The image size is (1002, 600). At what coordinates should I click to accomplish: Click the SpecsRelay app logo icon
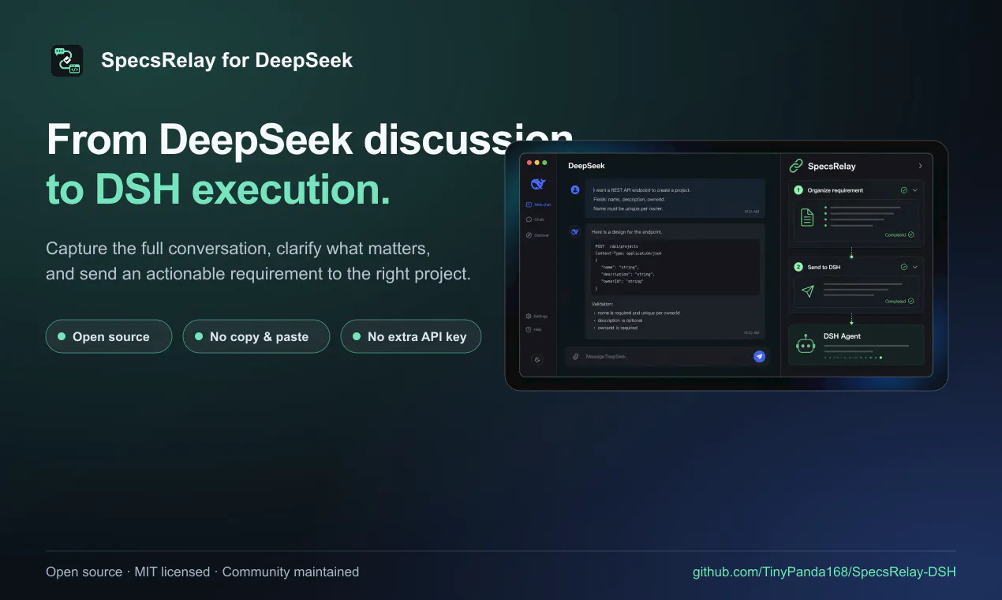67,61
